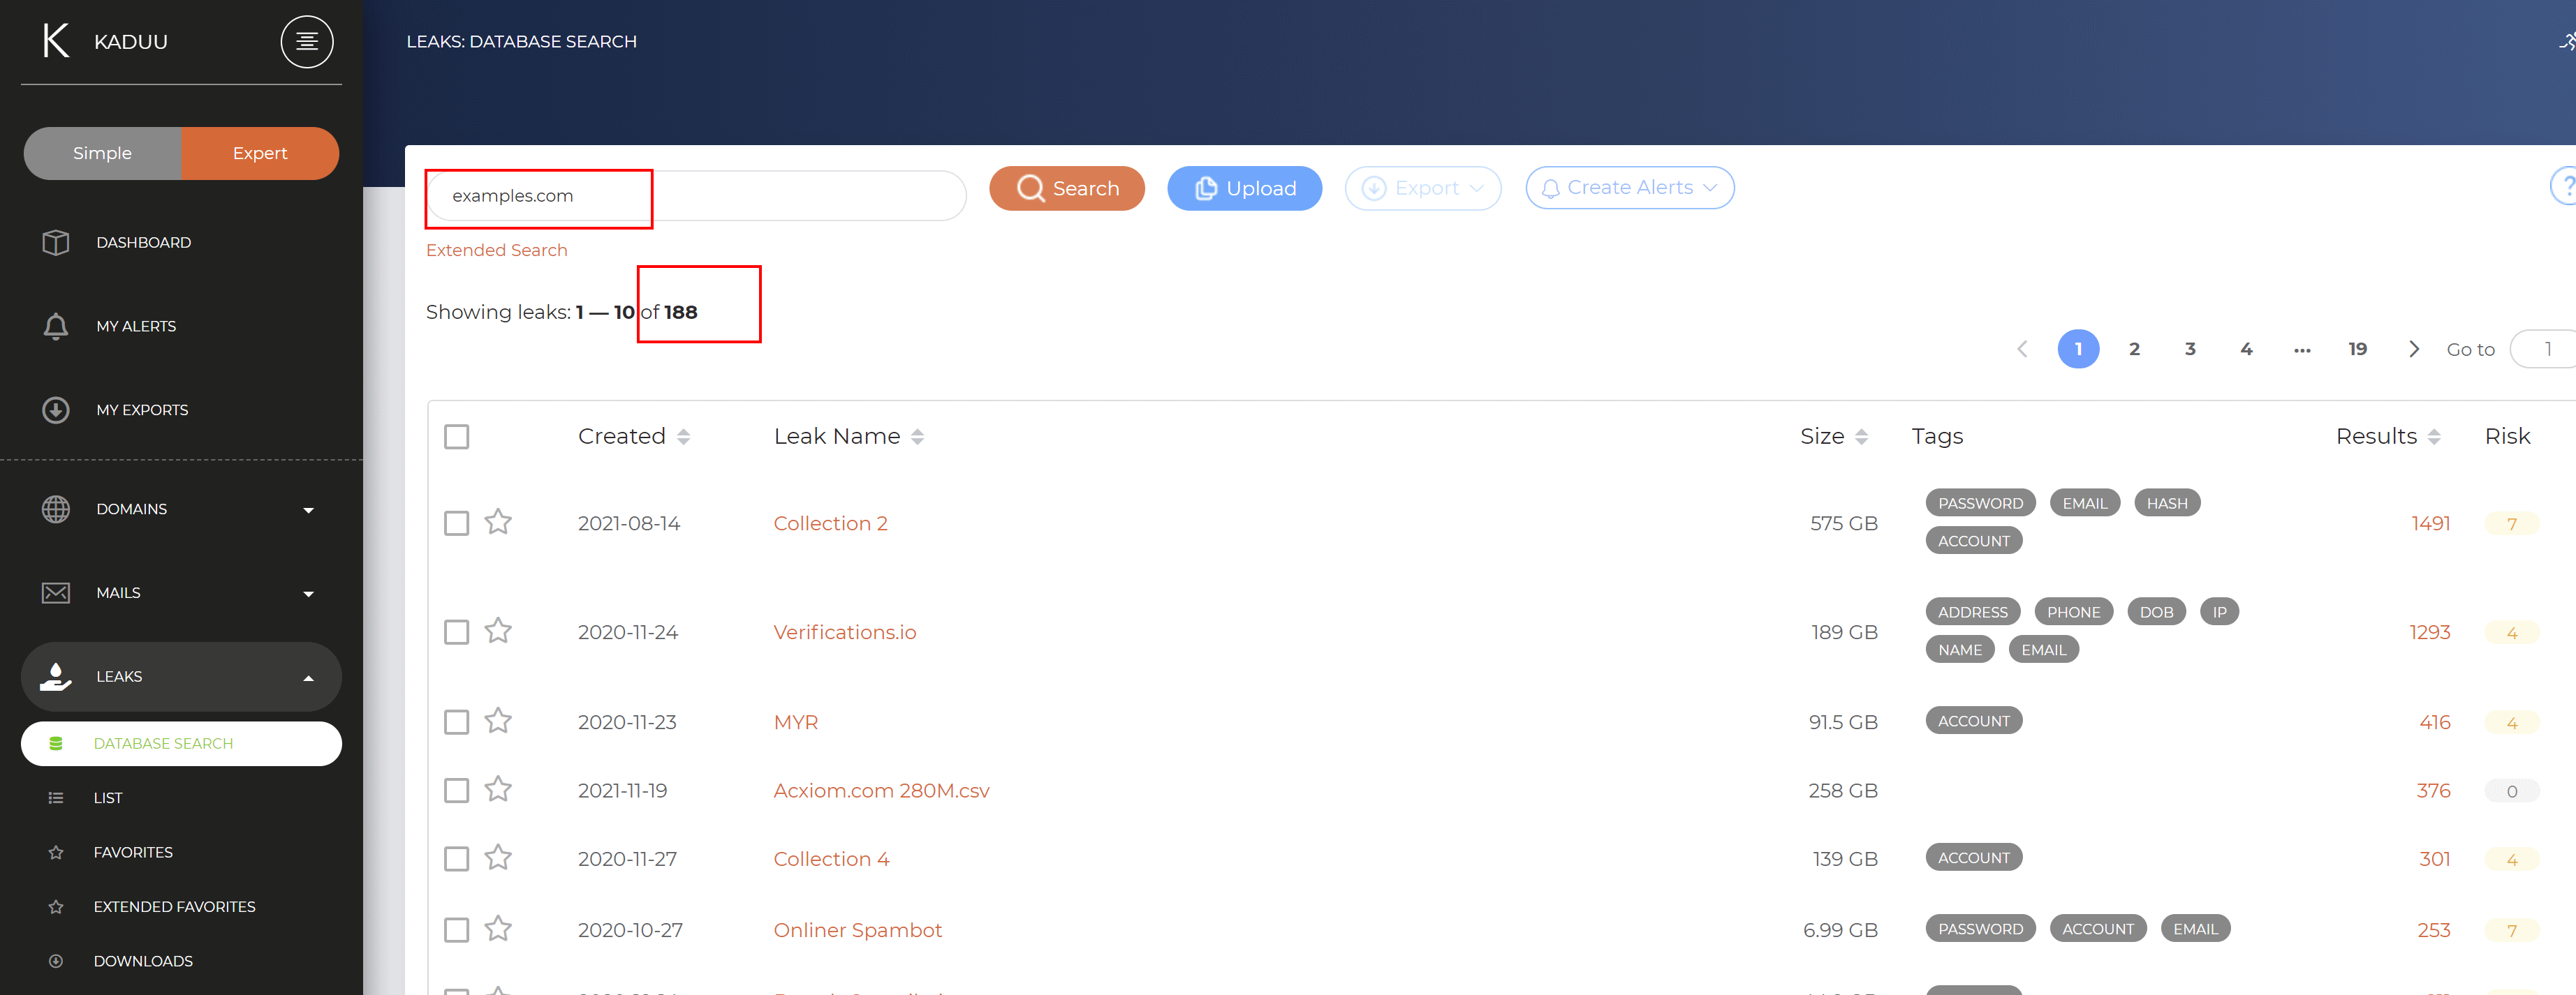Click the pagination ellipsis to jump pages
The width and height of the screenshot is (2576, 995).
[x=2301, y=350]
